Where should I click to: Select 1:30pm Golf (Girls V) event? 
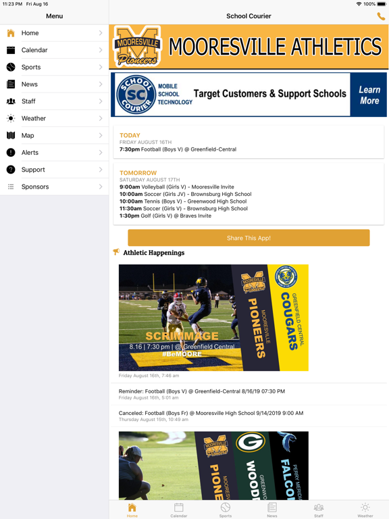click(165, 216)
